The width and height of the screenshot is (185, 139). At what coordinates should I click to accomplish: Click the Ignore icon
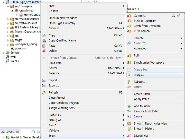pyautogui.click(x=129, y=117)
